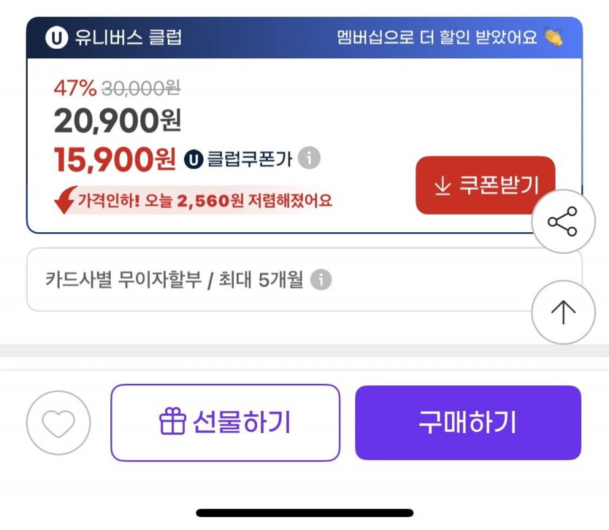The image size is (609, 530).
Task: Tap the download arrow in 쿠폰받기
Action: (x=443, y=185)
